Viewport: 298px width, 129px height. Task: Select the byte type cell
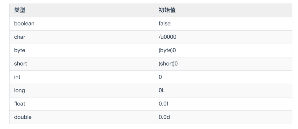coord(20,51)
